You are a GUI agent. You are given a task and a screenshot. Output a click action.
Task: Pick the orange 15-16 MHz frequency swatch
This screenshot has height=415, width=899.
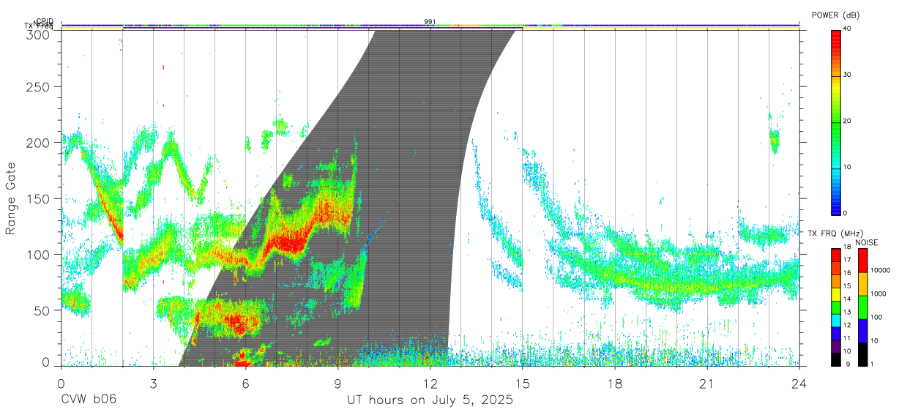click(x=836, y=281)
